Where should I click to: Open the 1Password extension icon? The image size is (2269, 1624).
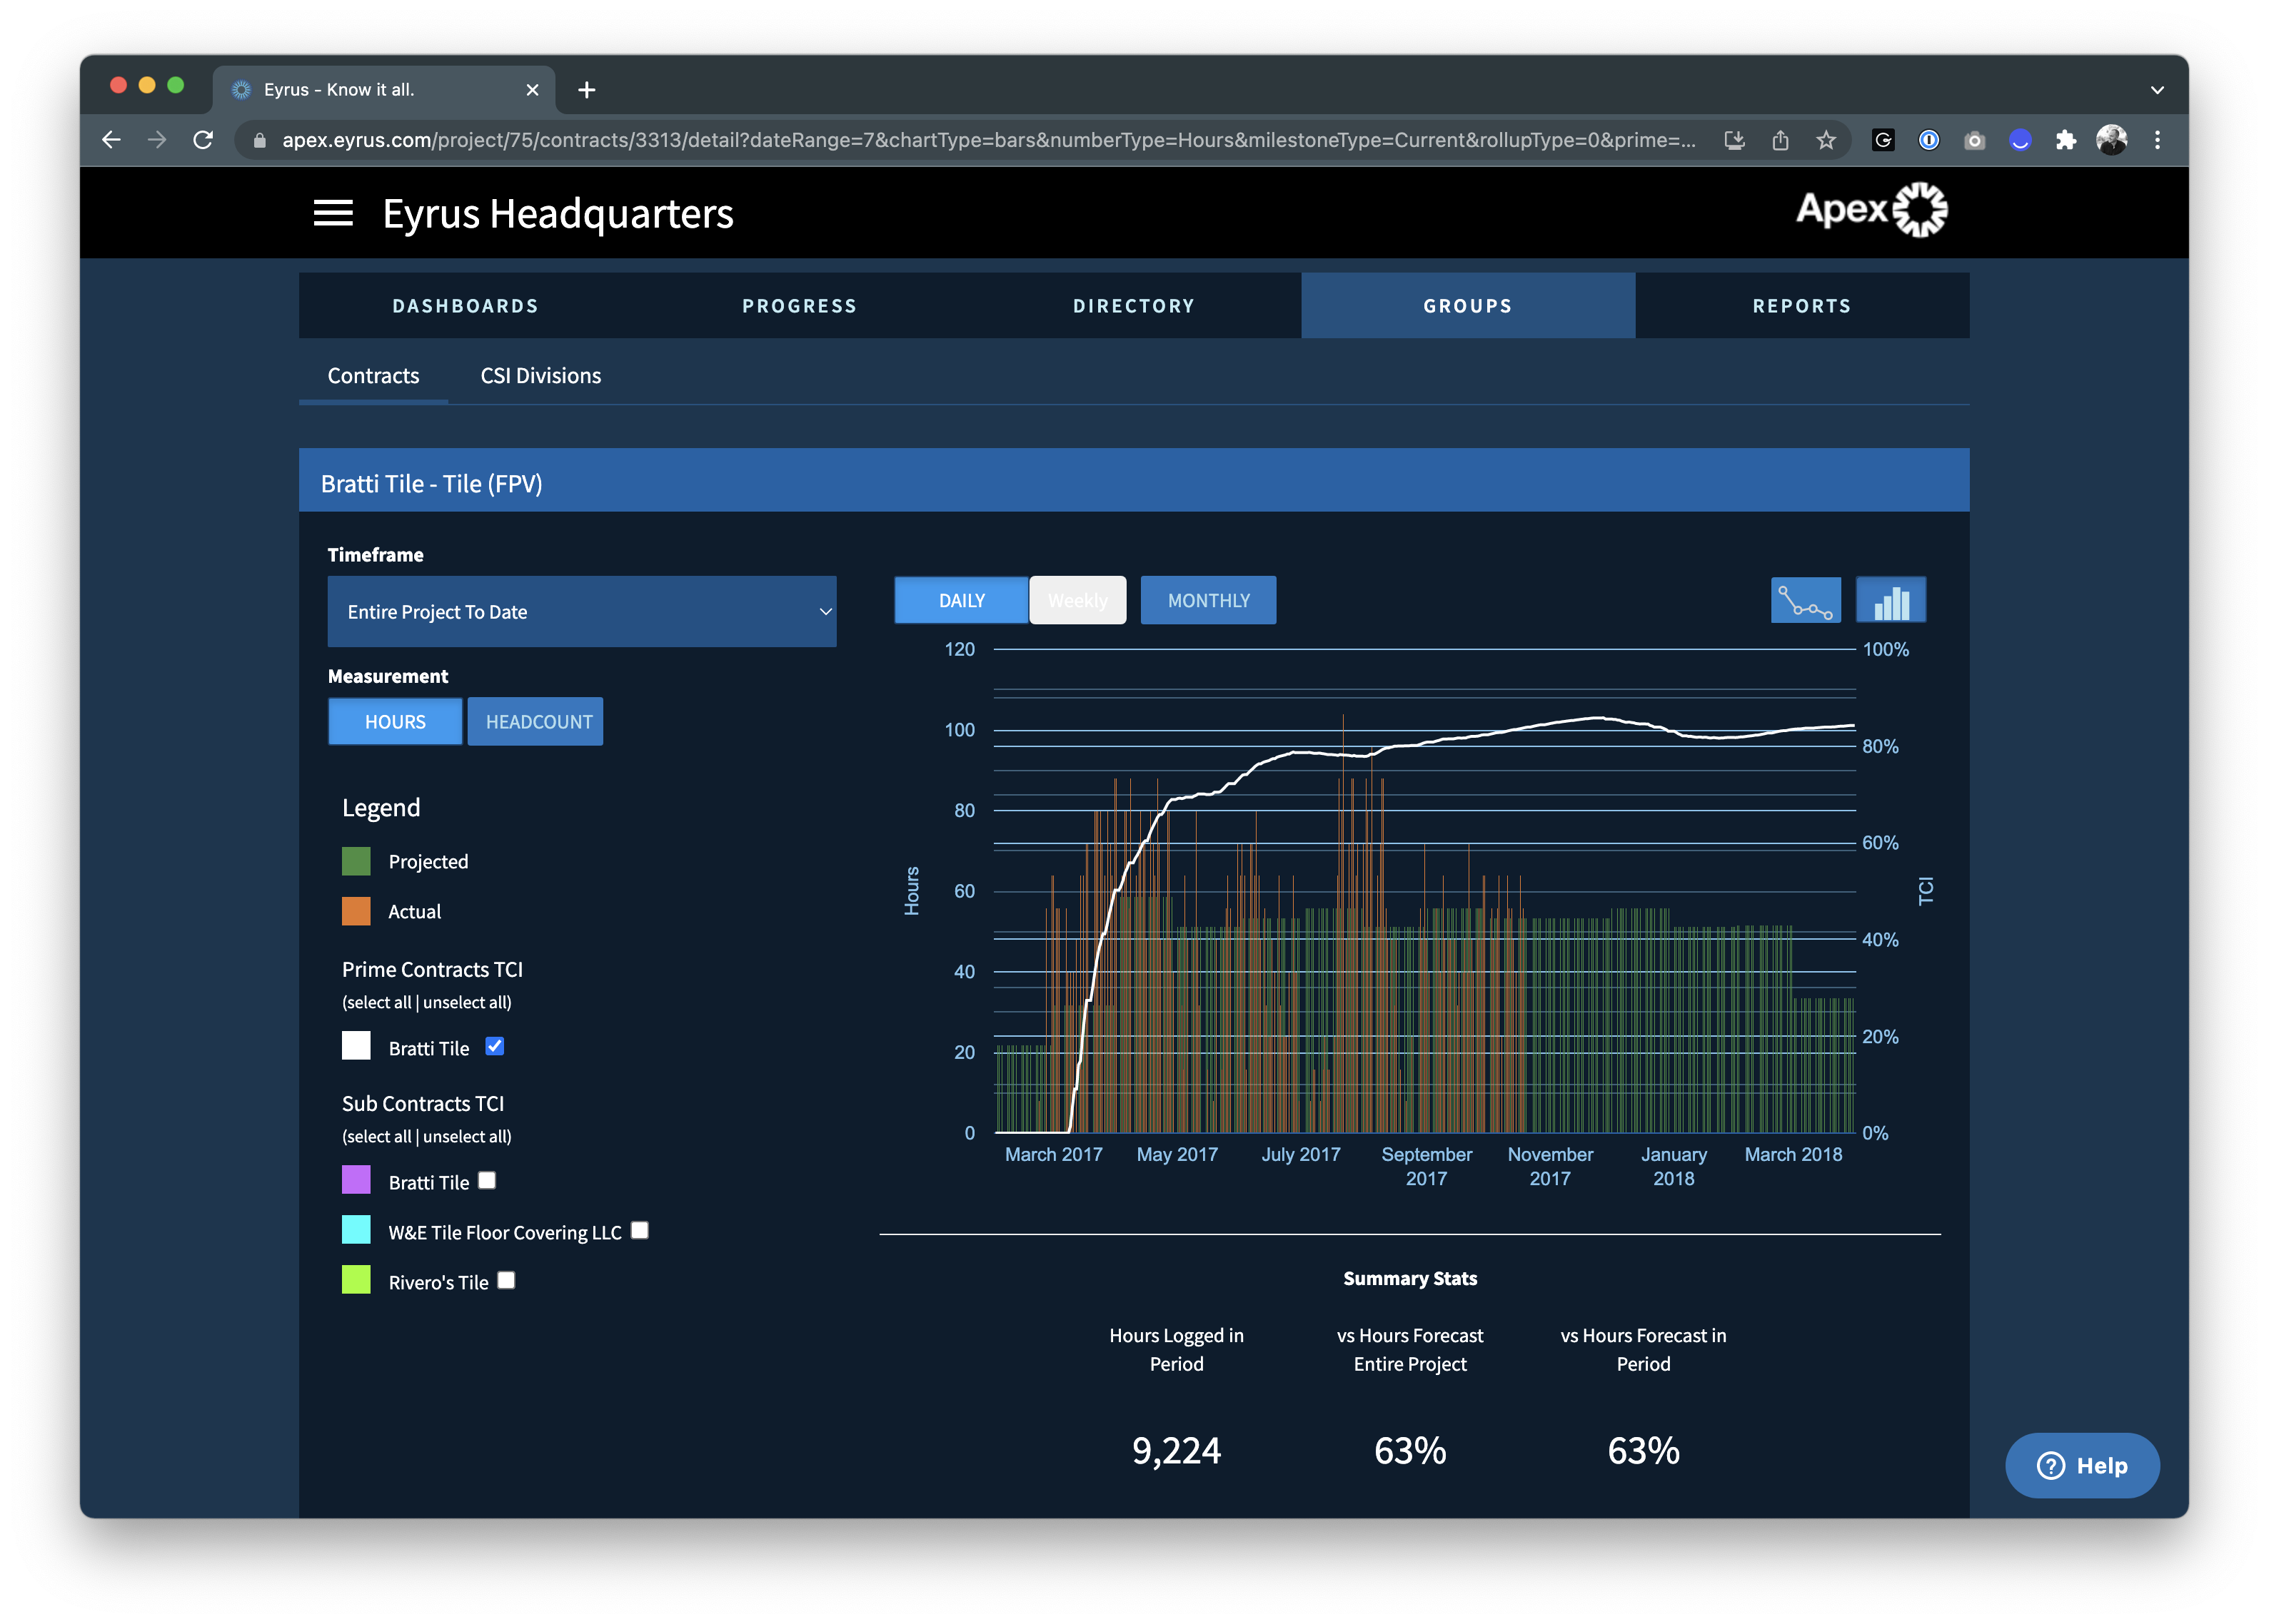click(x=1929, y=140)
